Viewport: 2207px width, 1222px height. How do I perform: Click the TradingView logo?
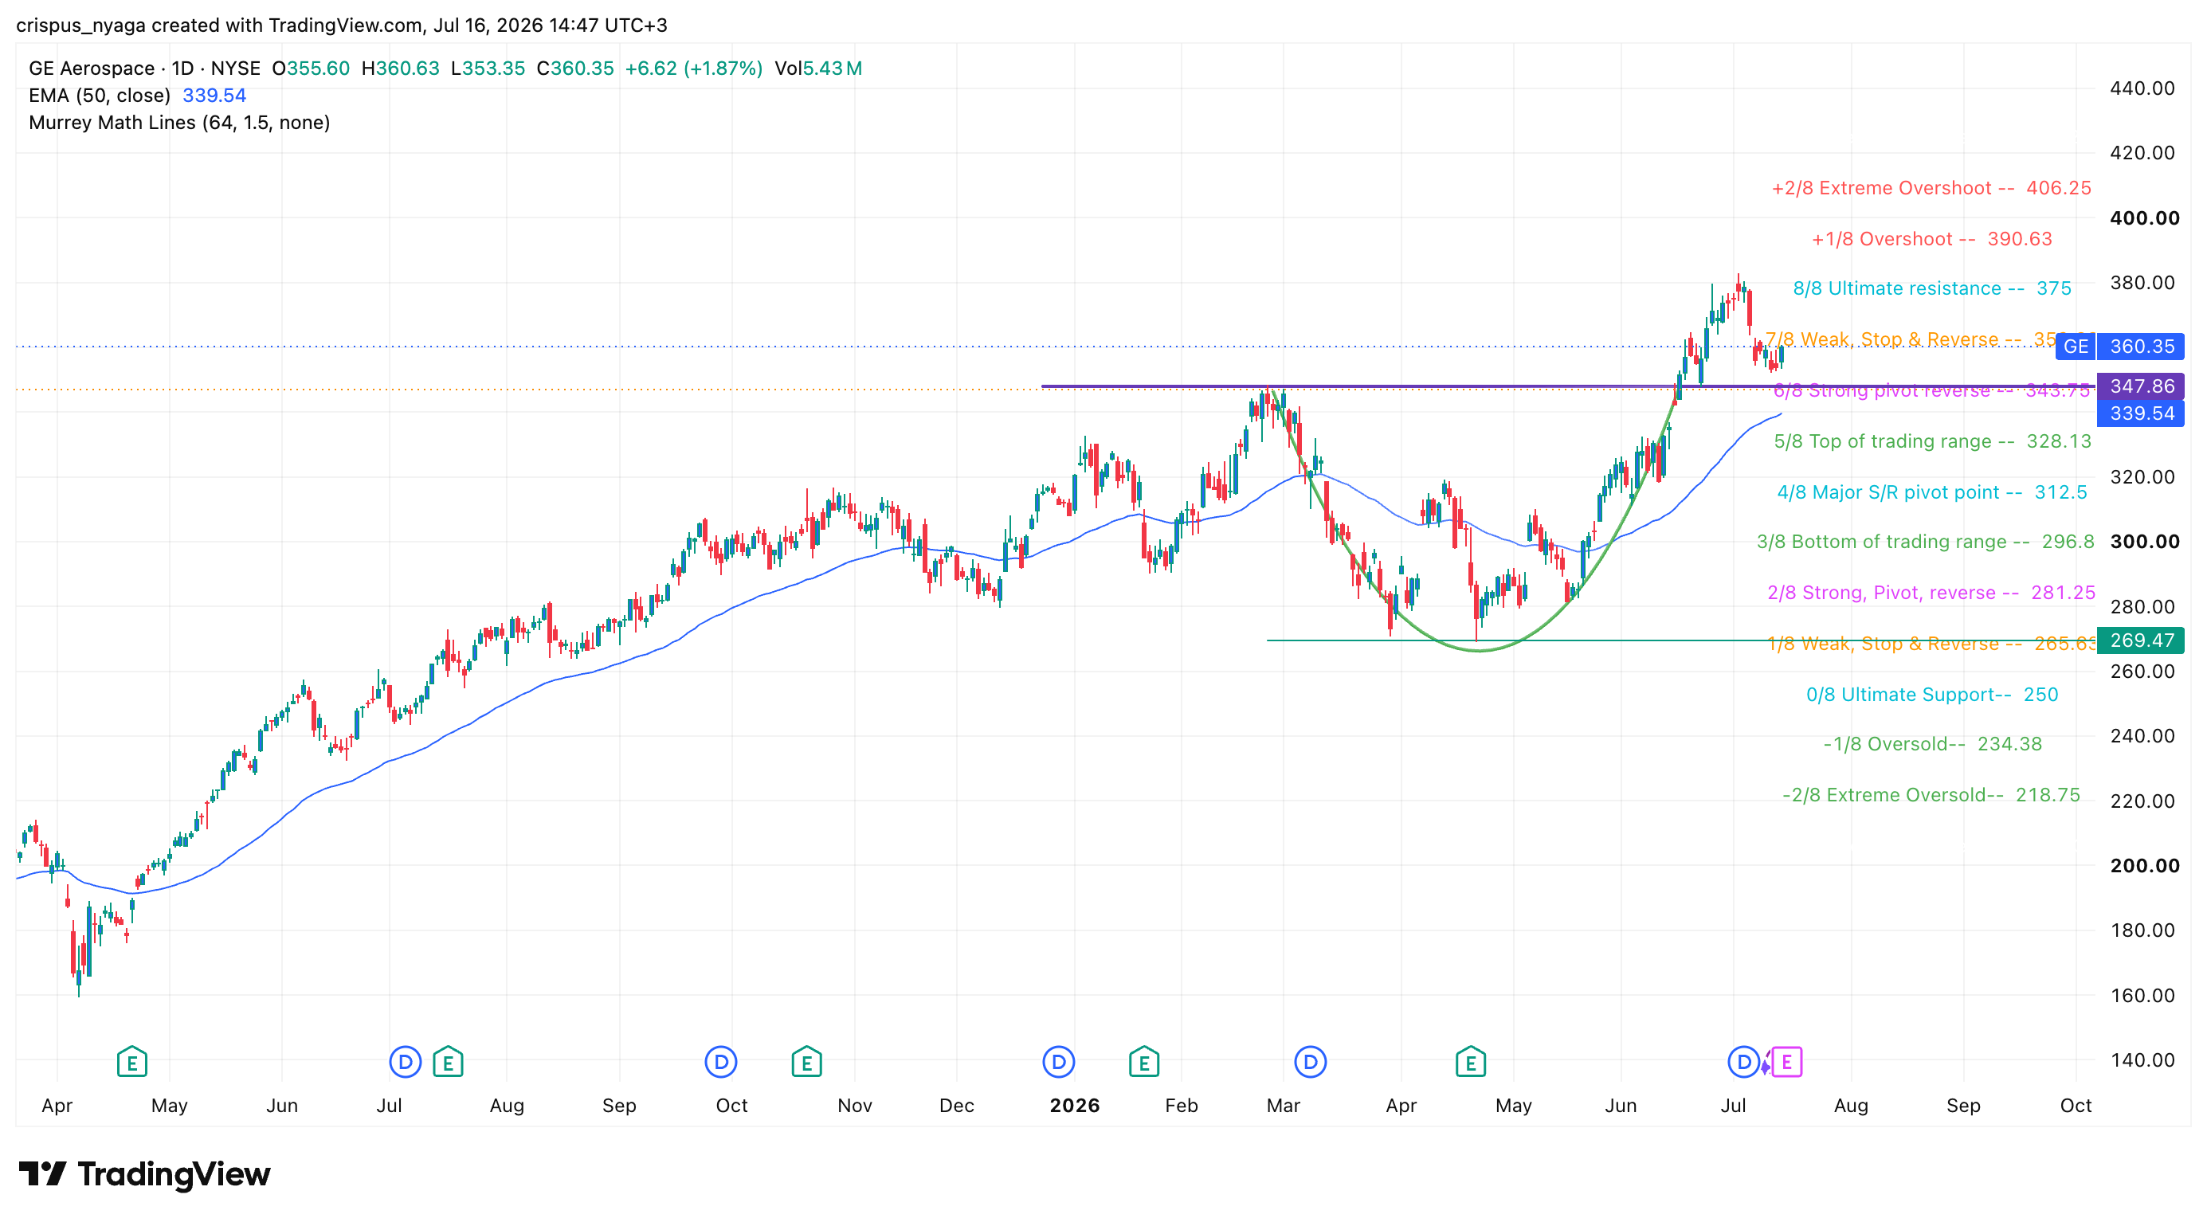click(144, 1174)
